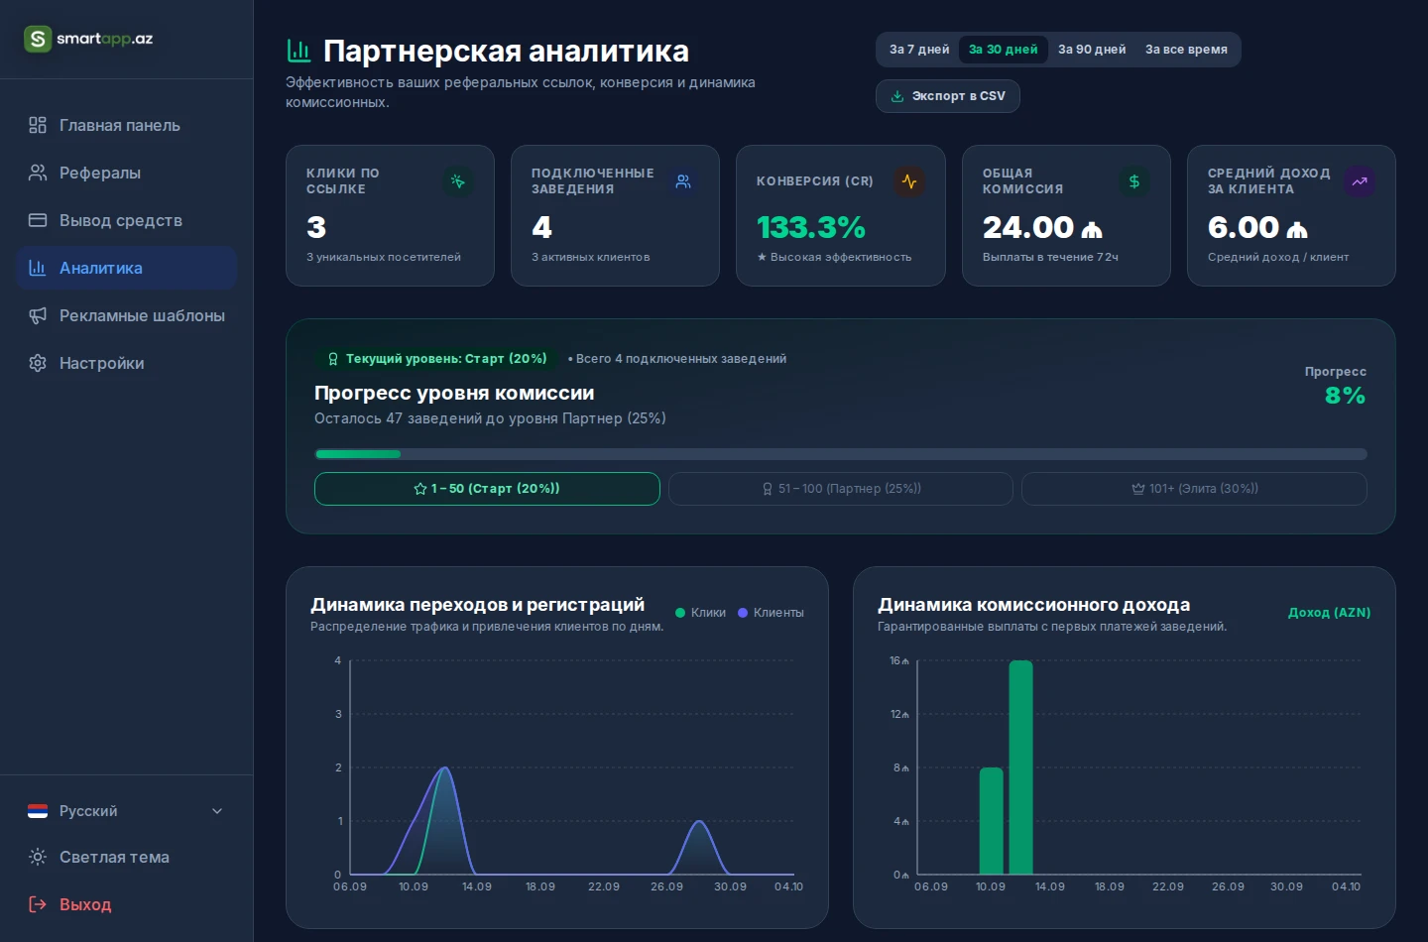Open Рекламные шаблоны in sidebar
Screen dimensions: 1428x942
127,315
